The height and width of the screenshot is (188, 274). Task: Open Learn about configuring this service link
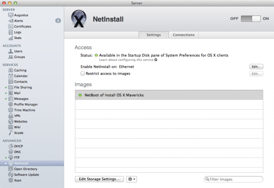(128, 60)
